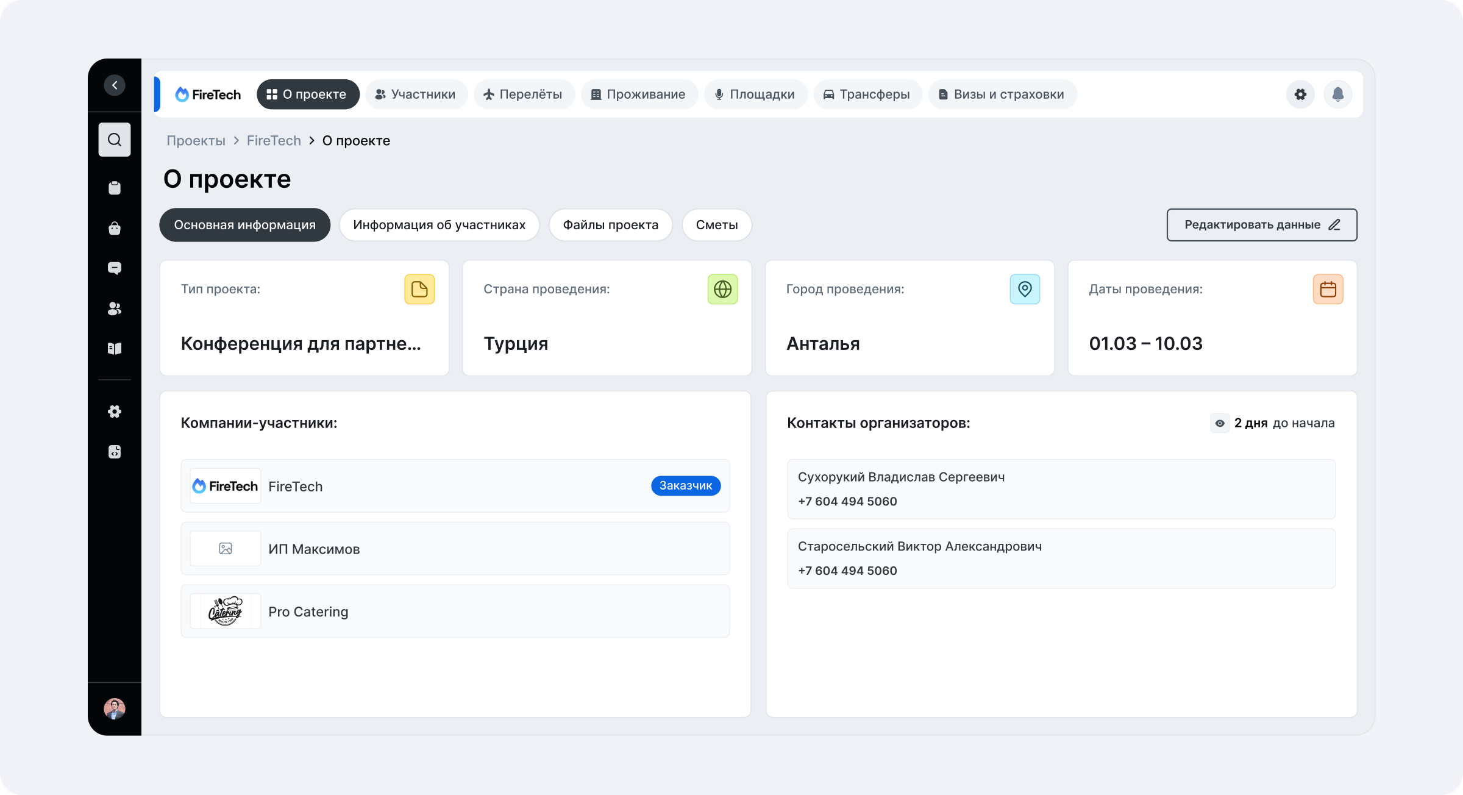Open Сметы section

pos(716,225)
